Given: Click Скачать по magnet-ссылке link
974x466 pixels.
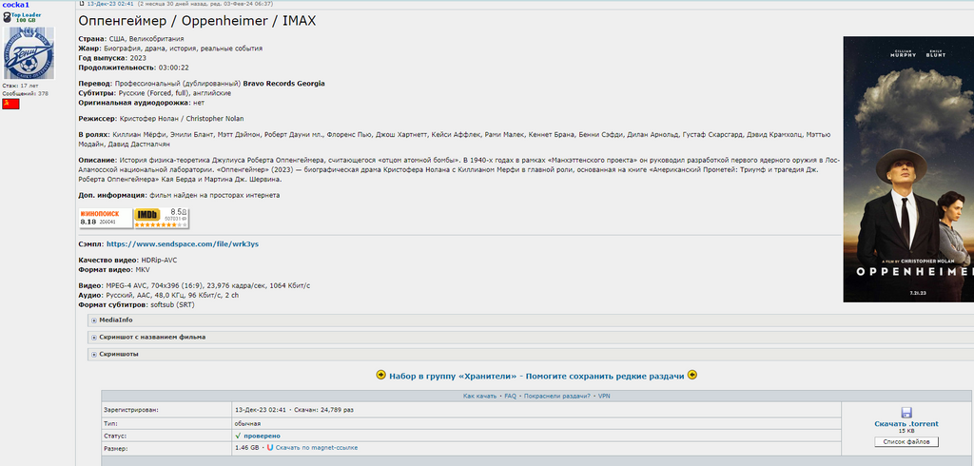Looking at the screenshot, I should 317,447.
